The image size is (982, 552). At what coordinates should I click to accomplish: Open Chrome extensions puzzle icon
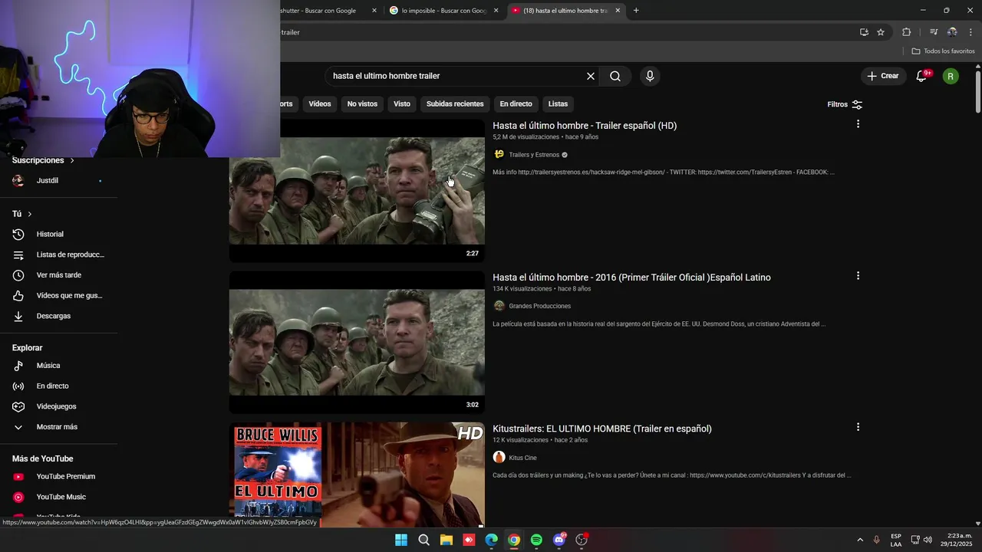pos(906,32)
